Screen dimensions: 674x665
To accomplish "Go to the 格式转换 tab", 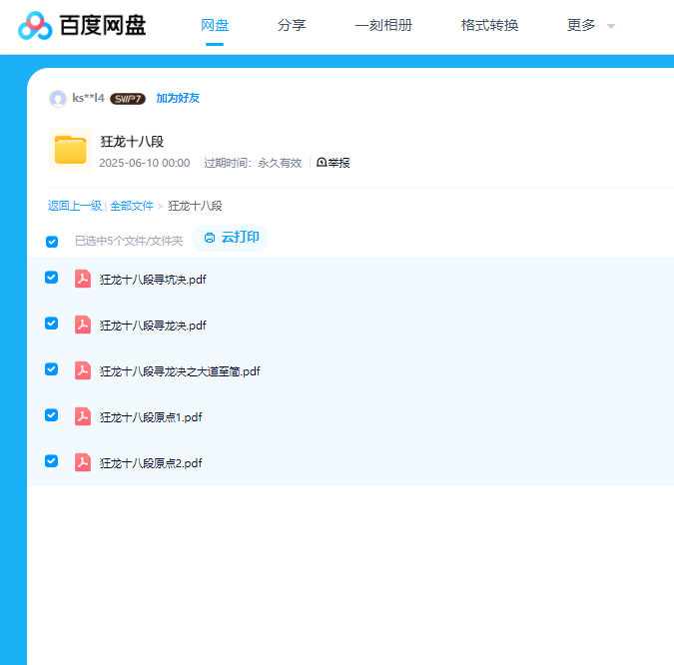I will 489,25.
